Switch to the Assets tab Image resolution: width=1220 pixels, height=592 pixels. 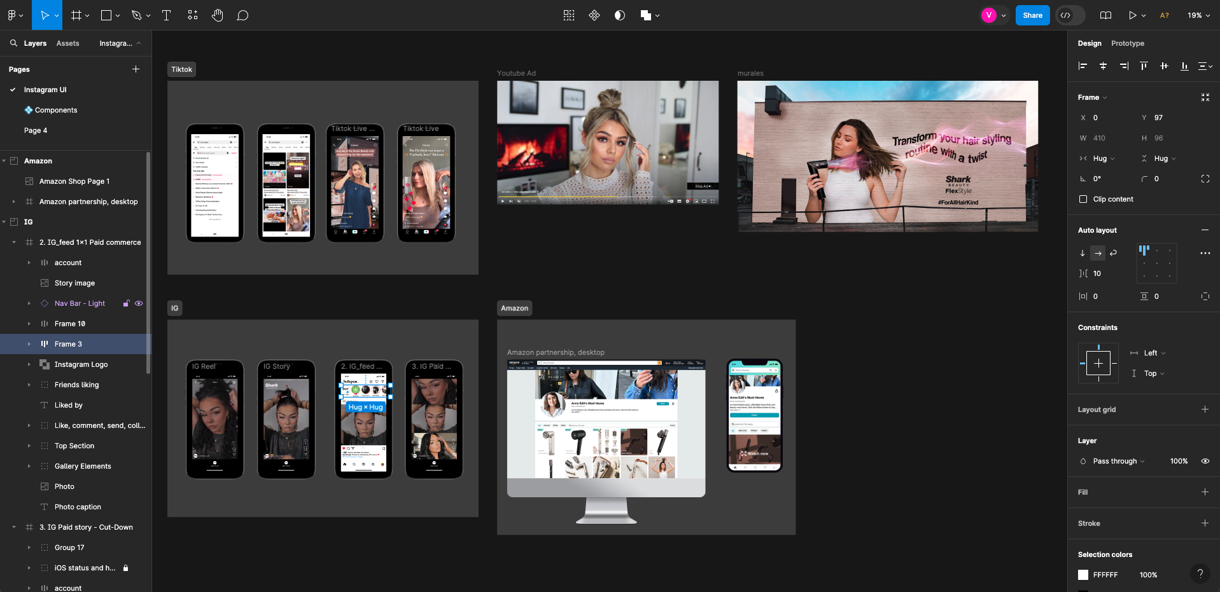click(x=67, y=43)
